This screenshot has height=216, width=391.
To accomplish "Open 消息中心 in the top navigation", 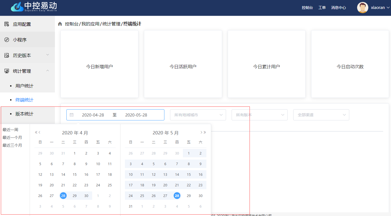I will click(338, 8).
